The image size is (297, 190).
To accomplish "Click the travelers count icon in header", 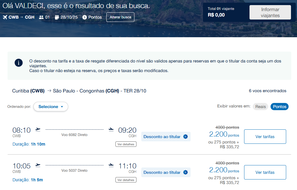I will pyautogui.click(x=41, y=17).
